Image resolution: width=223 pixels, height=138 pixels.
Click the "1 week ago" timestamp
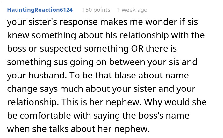132,10
